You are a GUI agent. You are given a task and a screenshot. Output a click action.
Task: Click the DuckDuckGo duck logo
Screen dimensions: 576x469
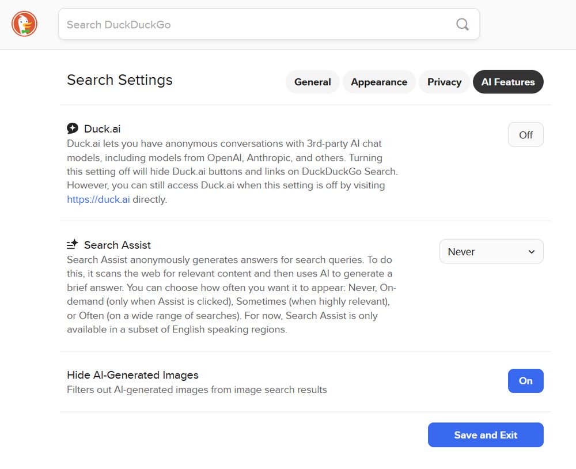24,24
